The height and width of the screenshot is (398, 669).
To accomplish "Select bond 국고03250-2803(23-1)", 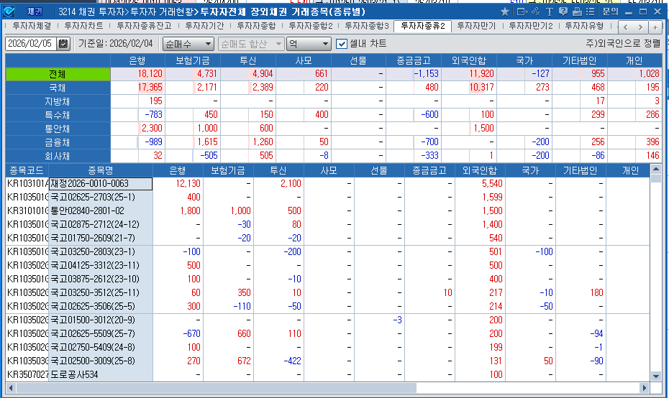I will [x=101, y=252].
